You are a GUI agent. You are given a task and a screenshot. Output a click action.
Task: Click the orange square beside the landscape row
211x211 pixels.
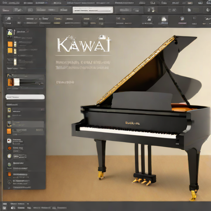coord(9,131)
